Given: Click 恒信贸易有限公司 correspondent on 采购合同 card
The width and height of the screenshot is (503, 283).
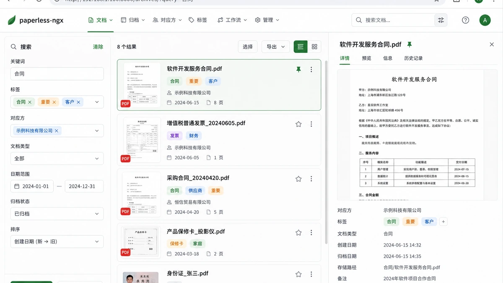Looking at the screenshot, I should [192, 202].
